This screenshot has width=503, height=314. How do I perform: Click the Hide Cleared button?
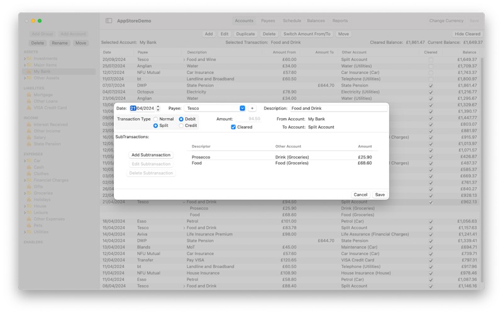[467, 34]
